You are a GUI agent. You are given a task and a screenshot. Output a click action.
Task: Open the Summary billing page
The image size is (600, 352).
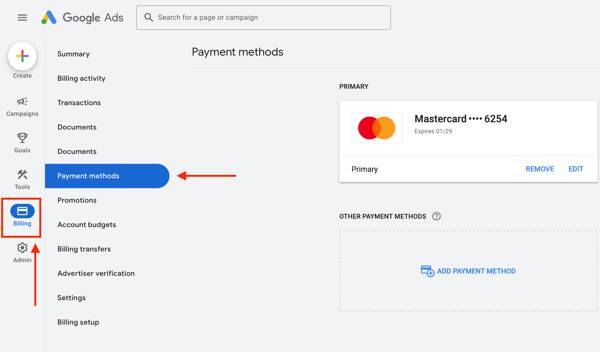coord(74,54)
